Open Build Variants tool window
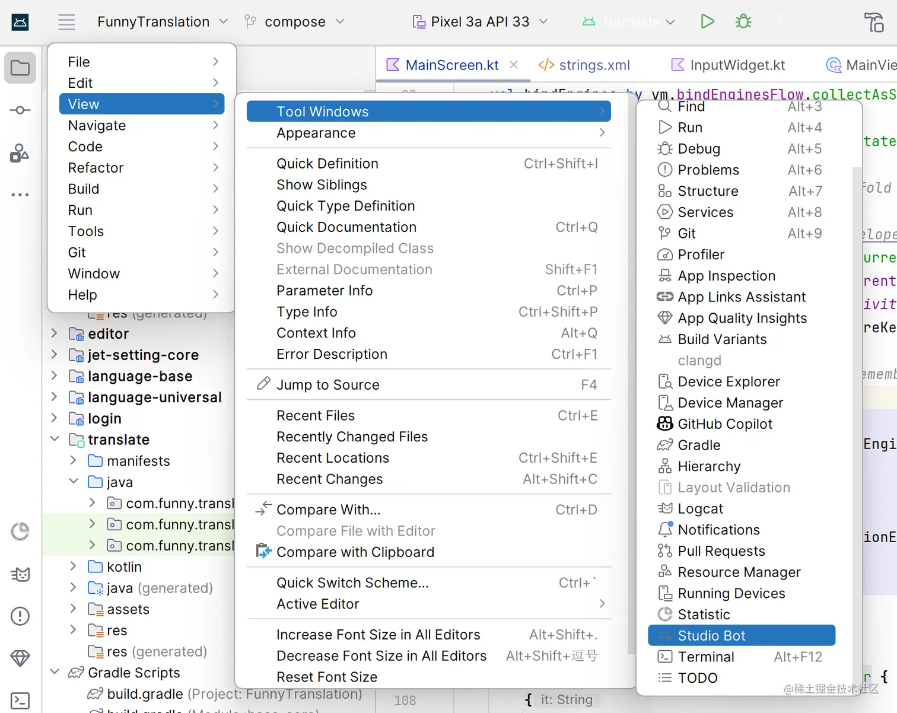Viewport: 897px width, 713px height. click(742, 339)
